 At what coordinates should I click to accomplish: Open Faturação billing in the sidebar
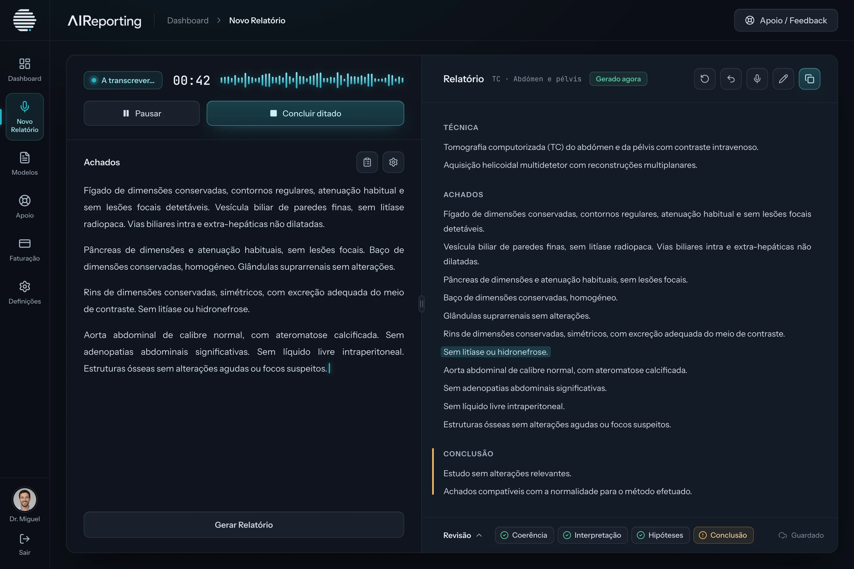coord(25,250)
